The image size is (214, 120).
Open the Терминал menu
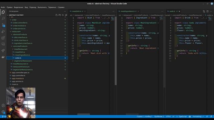coord(52,7)
